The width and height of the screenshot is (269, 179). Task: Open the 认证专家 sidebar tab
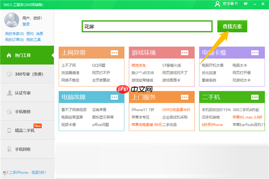point(27,93)
